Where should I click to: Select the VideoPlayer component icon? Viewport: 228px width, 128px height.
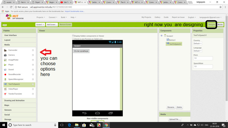pos(5,89)
